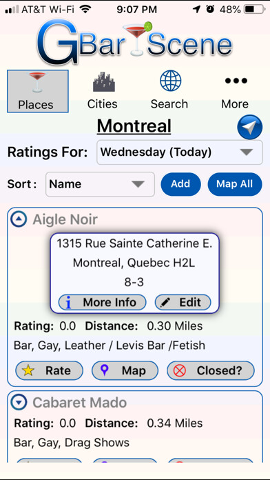Report Aigle Noir as Closed
Screen dimensions: 270x480
tap(211, 371)
